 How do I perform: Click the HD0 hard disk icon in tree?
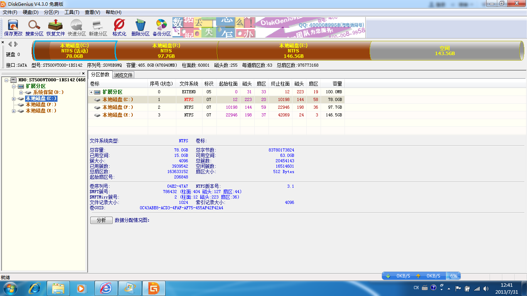pyautogui.click(x=14, y=80)
